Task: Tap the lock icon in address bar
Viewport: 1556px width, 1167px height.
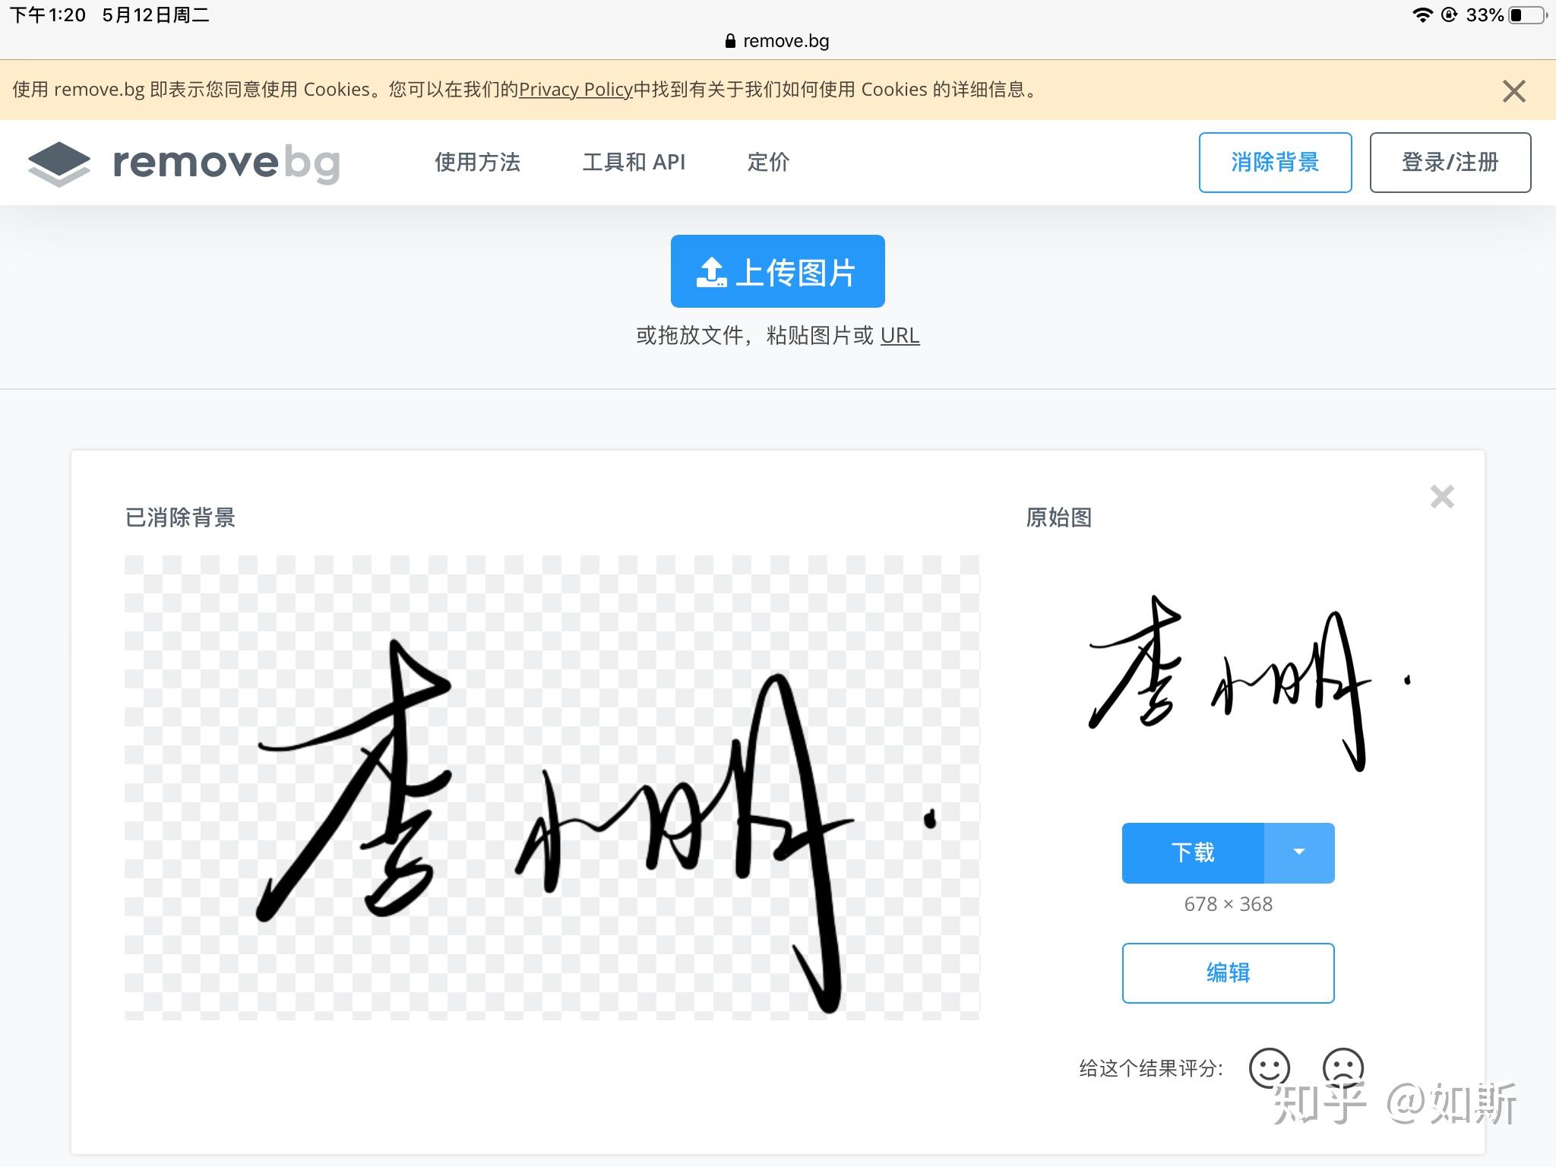Action: (730, 41)
